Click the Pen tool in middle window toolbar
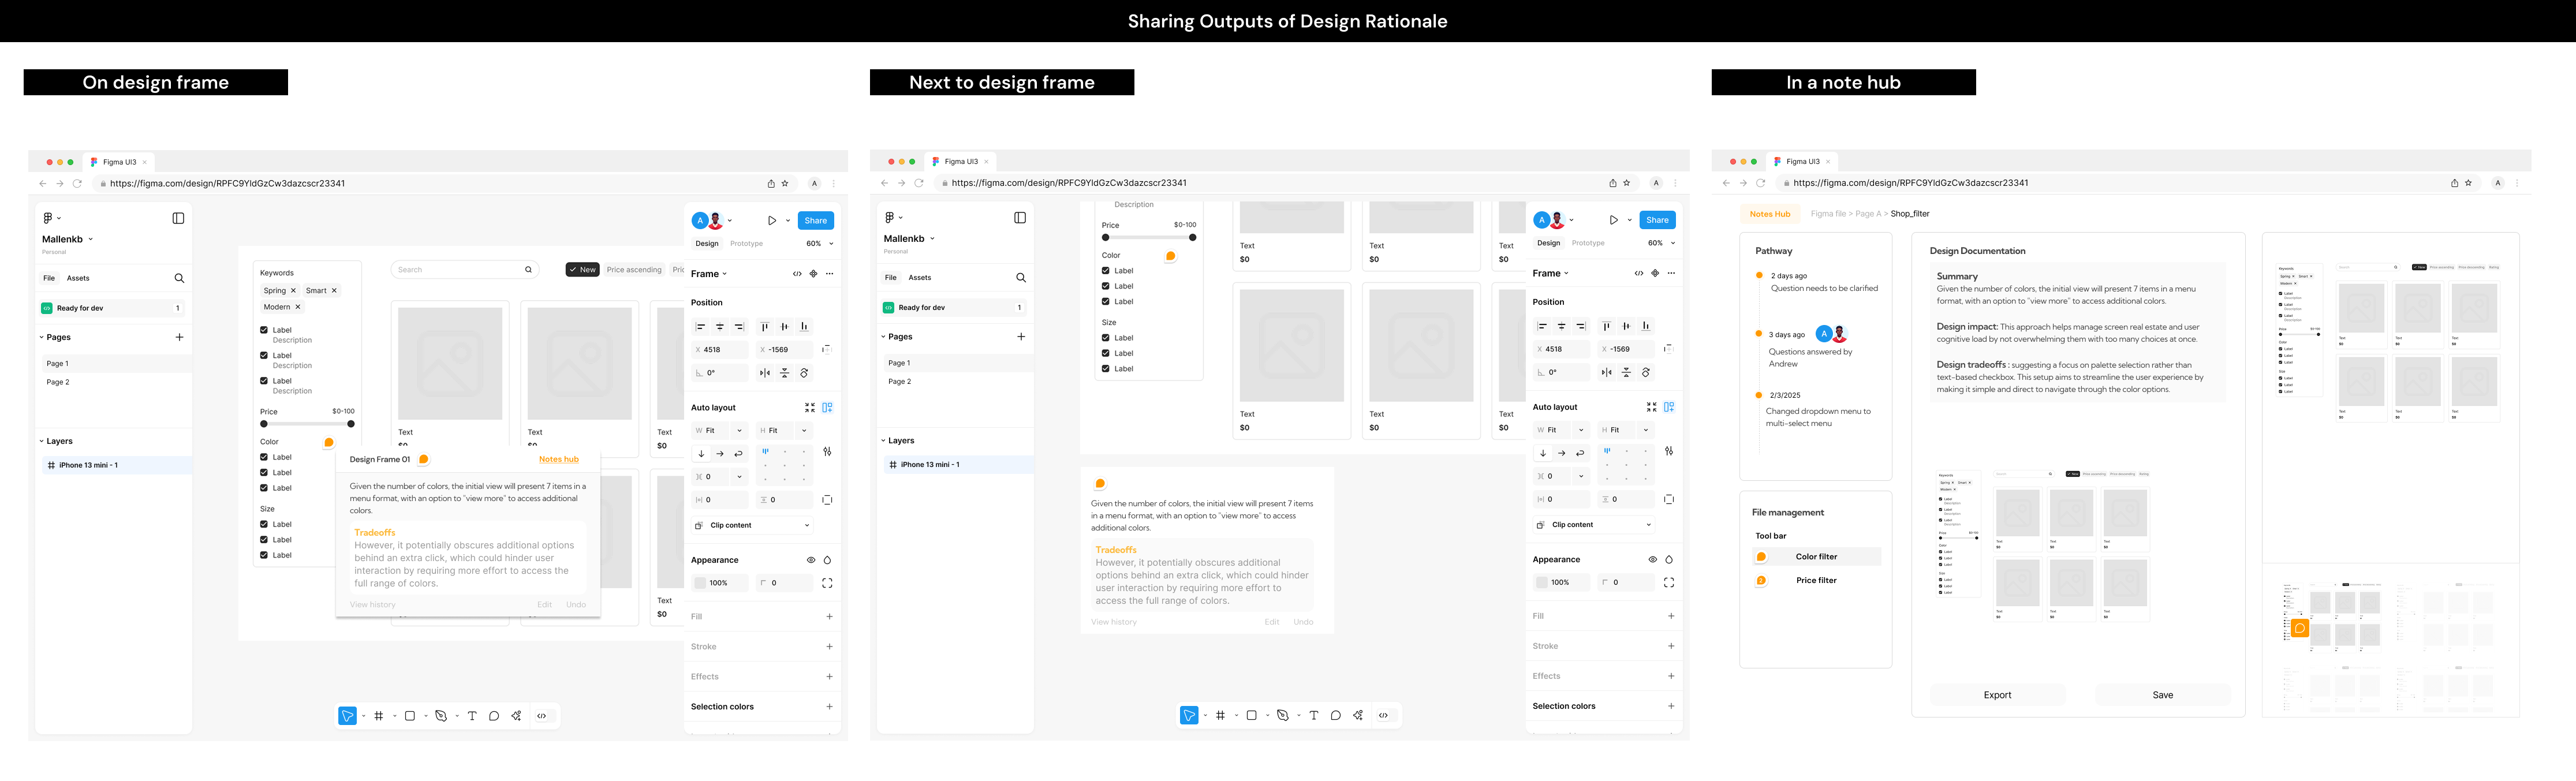The image size is (2576, 781). [x=1283, y=716]
